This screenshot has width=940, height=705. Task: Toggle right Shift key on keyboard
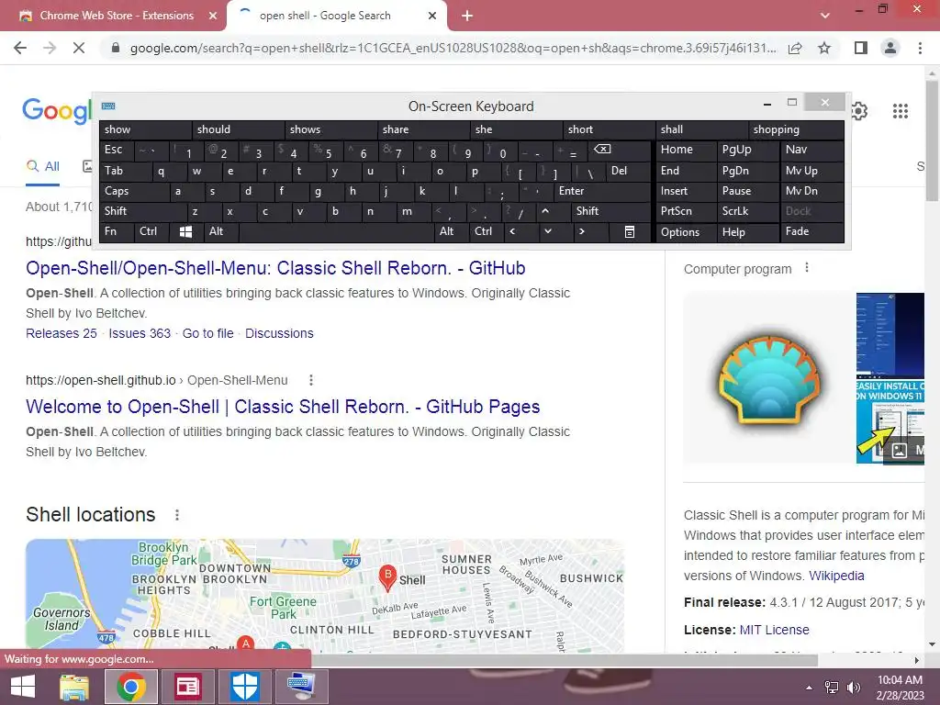(x=611, y=211)
